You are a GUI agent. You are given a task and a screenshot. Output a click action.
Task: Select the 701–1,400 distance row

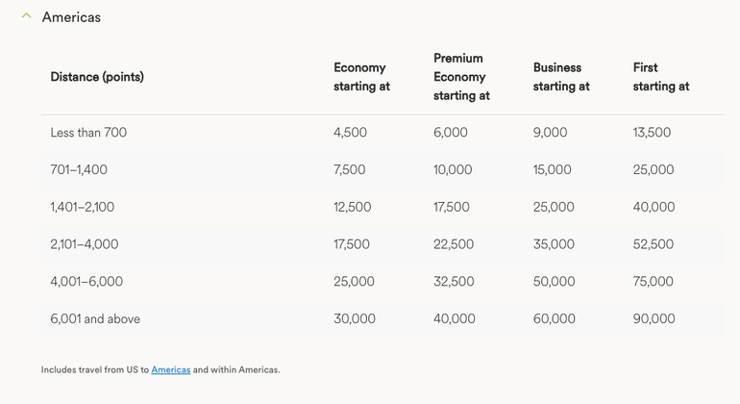[79, 170]
